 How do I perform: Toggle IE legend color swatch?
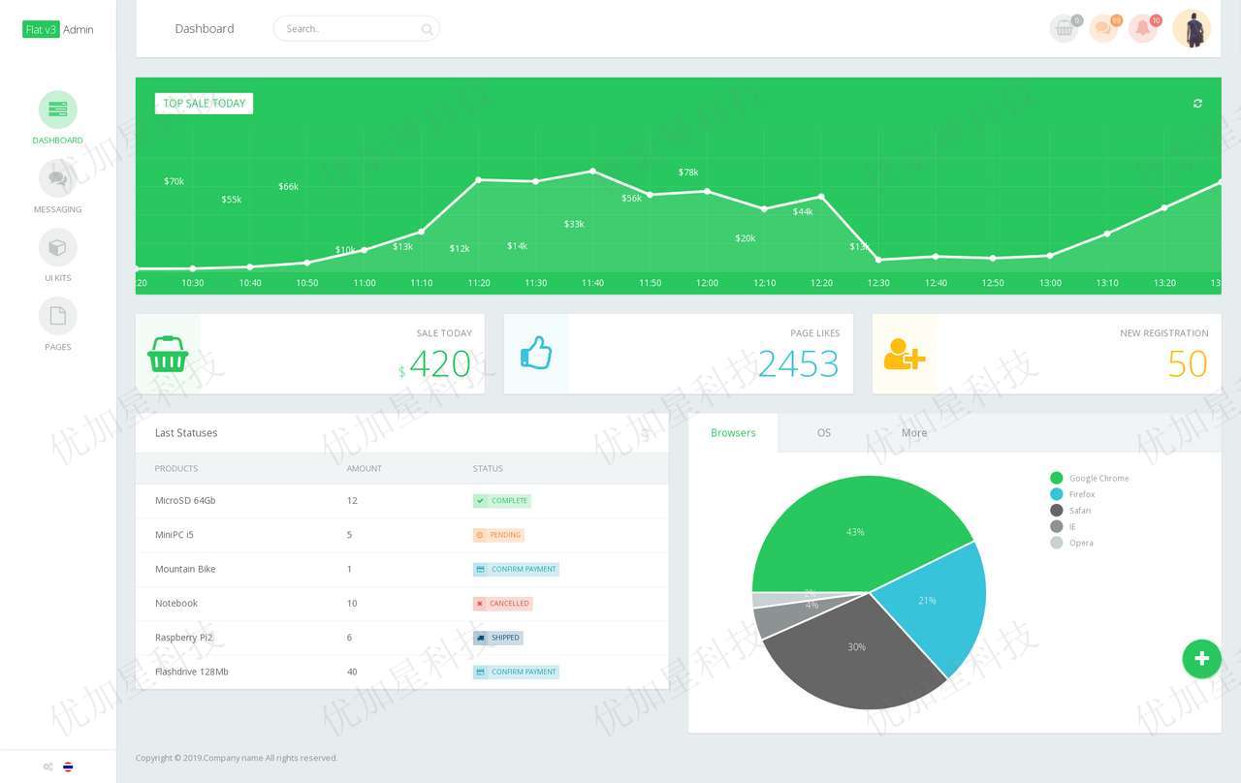[x=1057, y=526]
